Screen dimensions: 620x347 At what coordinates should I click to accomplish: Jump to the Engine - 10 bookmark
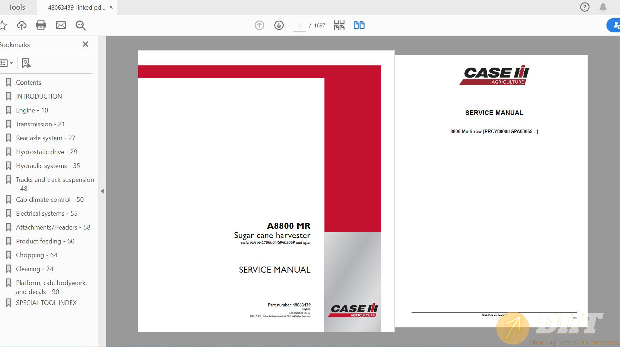[32, 110]
